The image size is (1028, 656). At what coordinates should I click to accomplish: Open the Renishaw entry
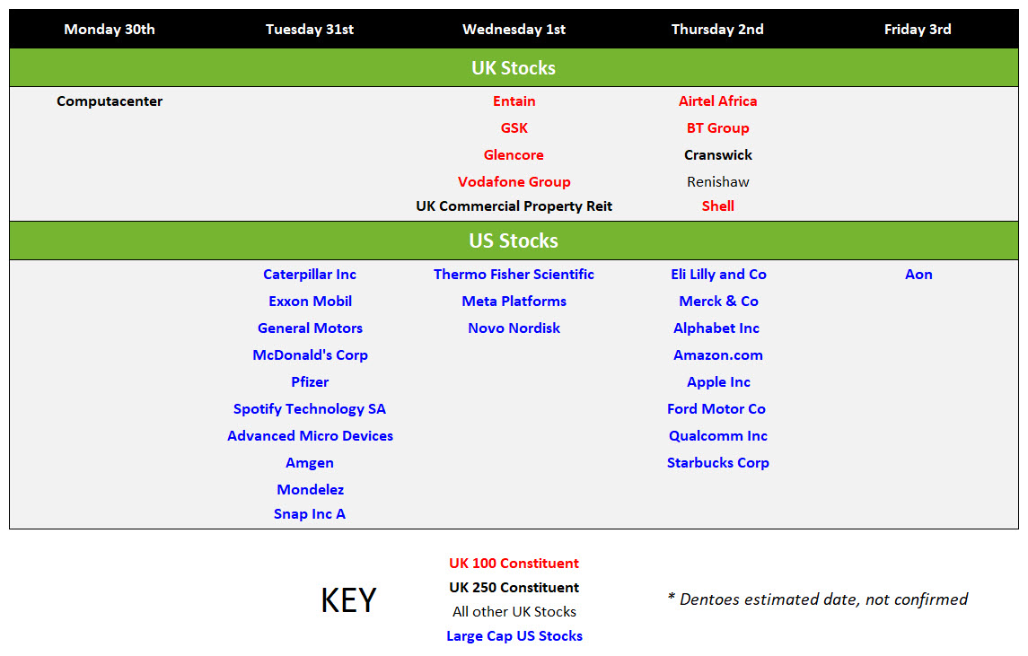pyautogui.click(x=718, y=181)
